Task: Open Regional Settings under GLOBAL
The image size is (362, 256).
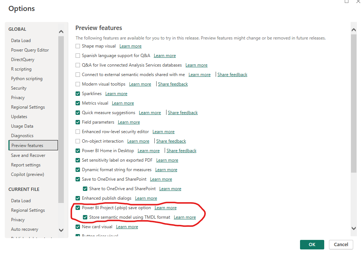Action: tap(28, 107)
